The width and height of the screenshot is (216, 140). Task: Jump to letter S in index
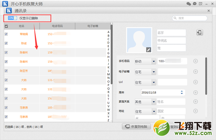tap(108, 96)
